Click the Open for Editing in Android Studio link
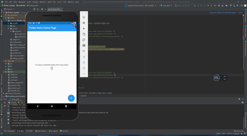Screen dimensions: 247x136 pos(223,13)
